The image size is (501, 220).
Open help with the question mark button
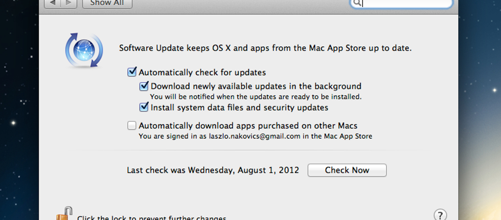(440, 215)
